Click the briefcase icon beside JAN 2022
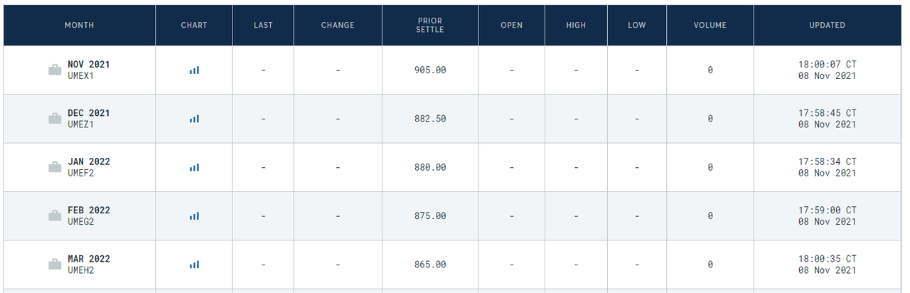Viewport: 910px width, 293px height. (55, 167)
